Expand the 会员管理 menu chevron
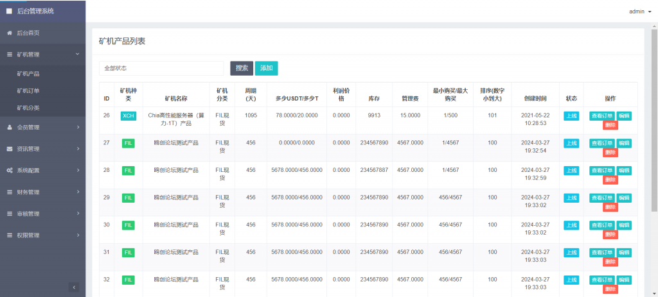658x297 pixels. pyautogui.click(x=78, y=128)
